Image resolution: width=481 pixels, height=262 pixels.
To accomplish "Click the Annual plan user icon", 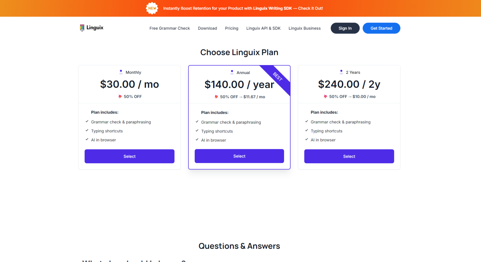I will point(232,72).
